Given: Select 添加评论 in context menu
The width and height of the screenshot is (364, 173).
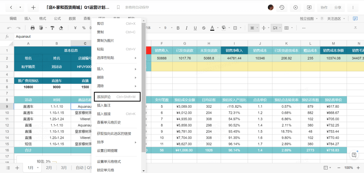Looking at the screenshot, I should point(117,97).
